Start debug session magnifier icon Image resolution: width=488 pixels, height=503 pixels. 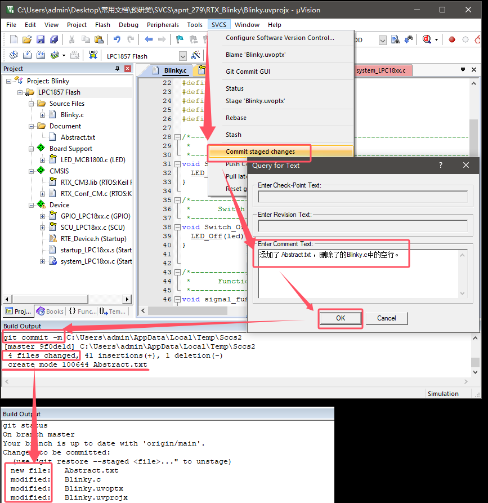[427, 39]
